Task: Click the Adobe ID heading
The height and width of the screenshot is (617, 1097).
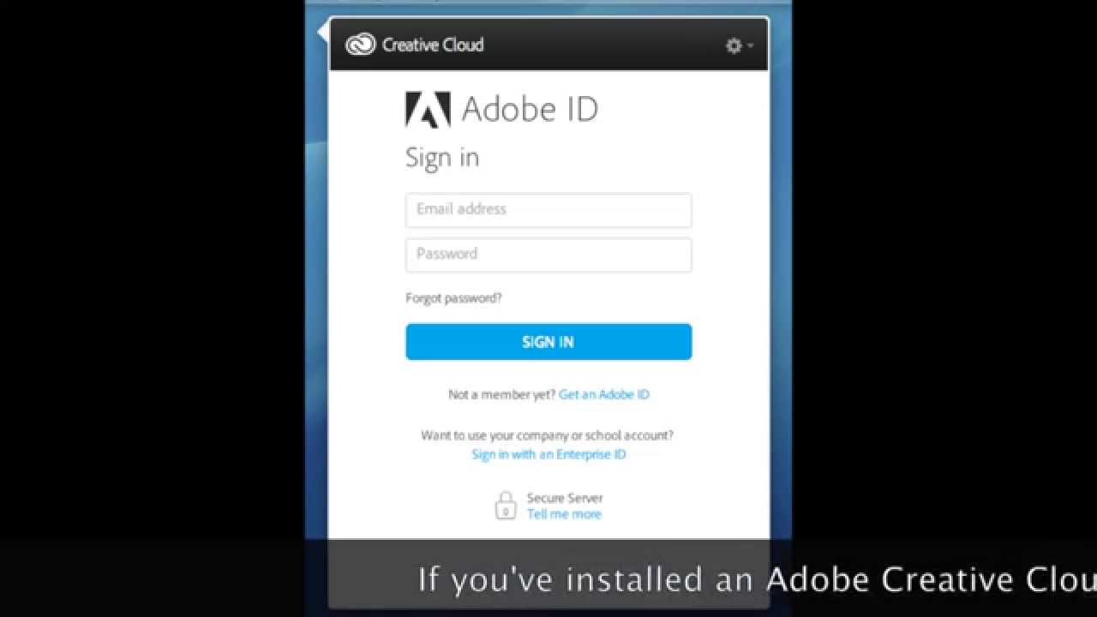Action: [530, 110]
